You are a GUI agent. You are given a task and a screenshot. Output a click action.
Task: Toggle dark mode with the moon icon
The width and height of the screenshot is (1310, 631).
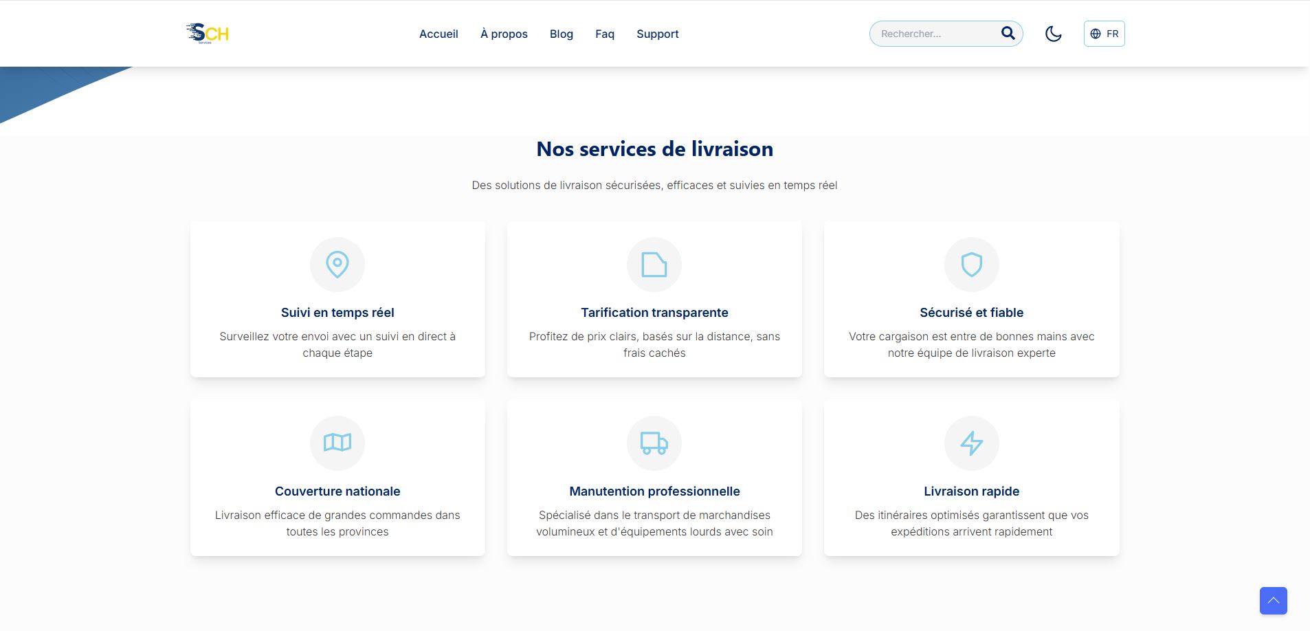pyautogui.click(x=1053, y=34)
